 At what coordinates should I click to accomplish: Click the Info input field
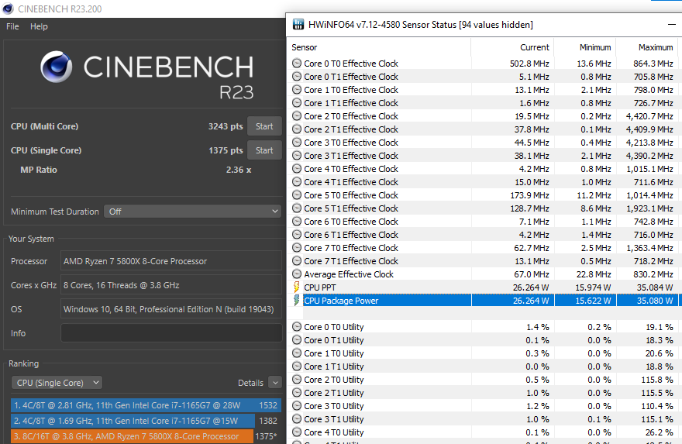click(171, 333)
